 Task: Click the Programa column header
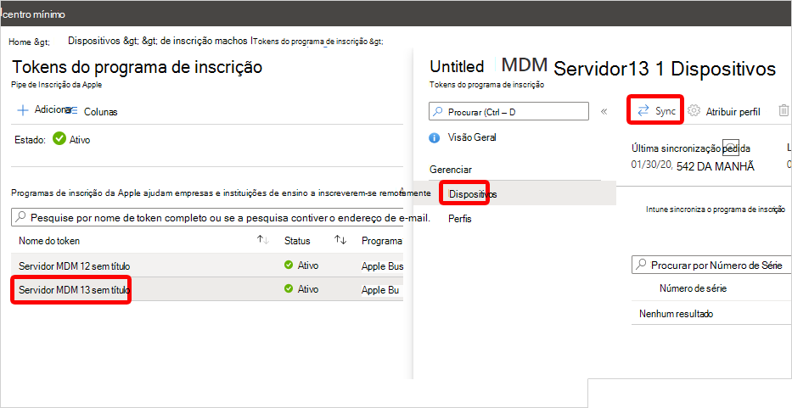382,241
